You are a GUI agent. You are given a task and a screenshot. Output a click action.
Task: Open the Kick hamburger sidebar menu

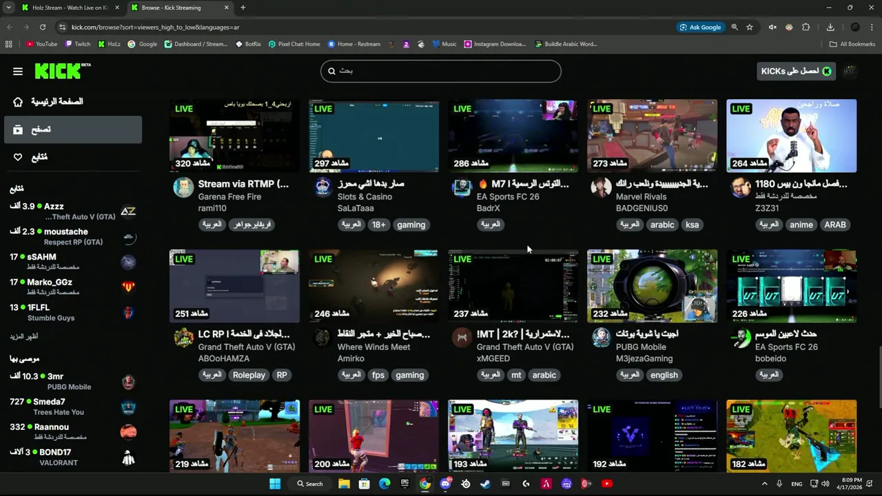pyautogui.click(x=18, y=71)
